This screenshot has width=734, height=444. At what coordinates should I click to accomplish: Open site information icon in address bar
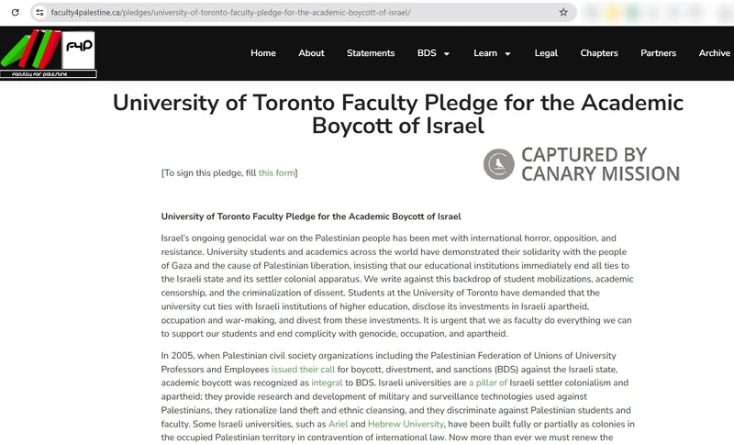coord(39,13)
